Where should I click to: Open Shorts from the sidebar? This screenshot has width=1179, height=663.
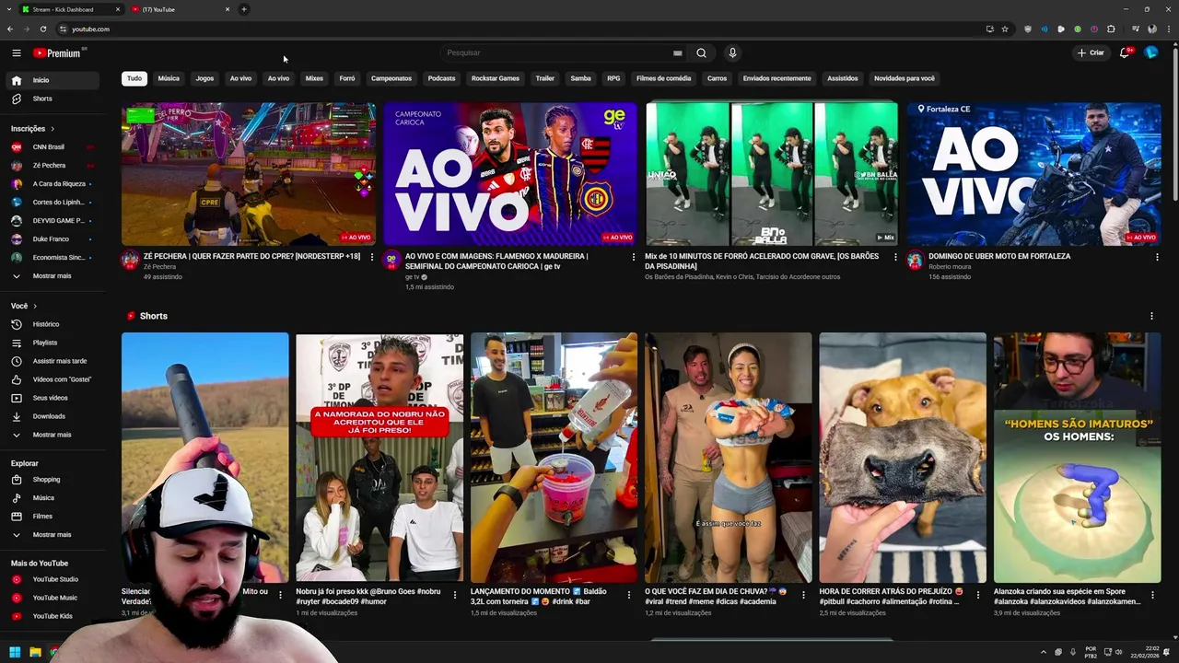[53, 99]
